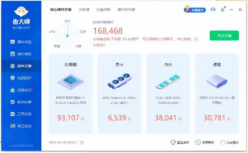Switch to the AI评测 tab
The image size is (248, 153).
[84, 10]
